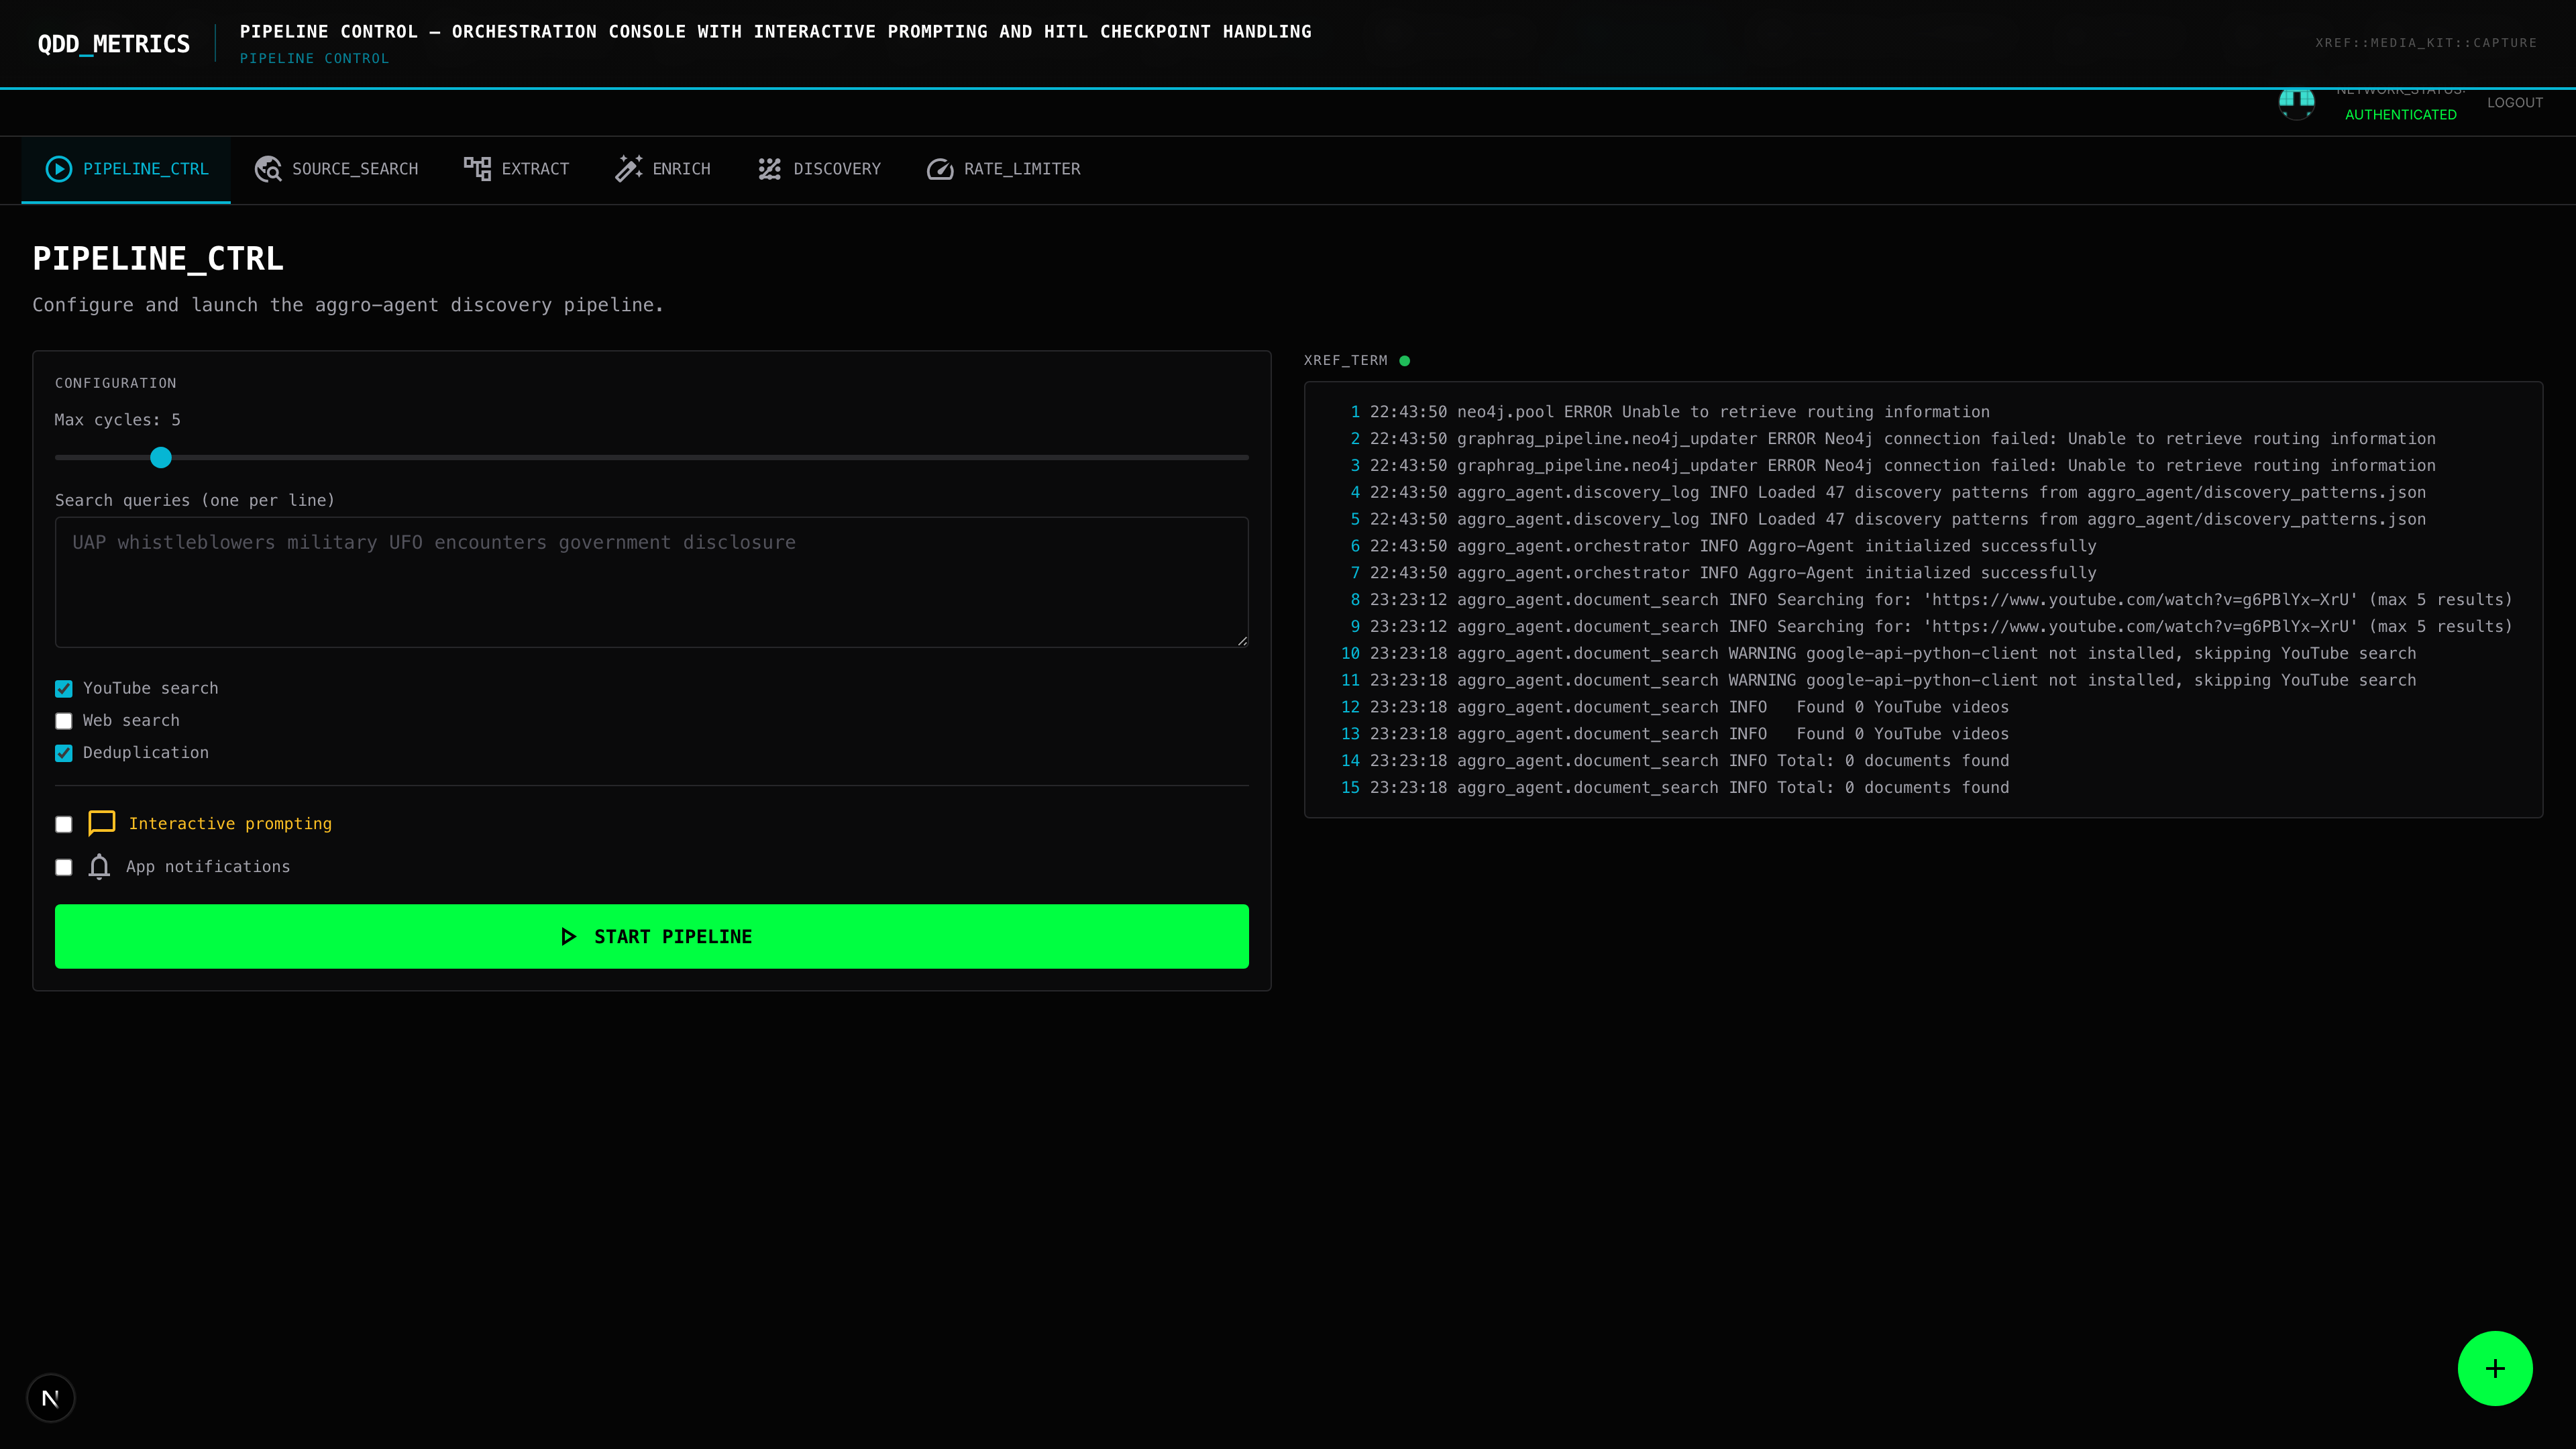Screen dimensions: 2576x1449
Task: Open the RATE_LIMITER tab
Action: click(x=1004, y=169)
